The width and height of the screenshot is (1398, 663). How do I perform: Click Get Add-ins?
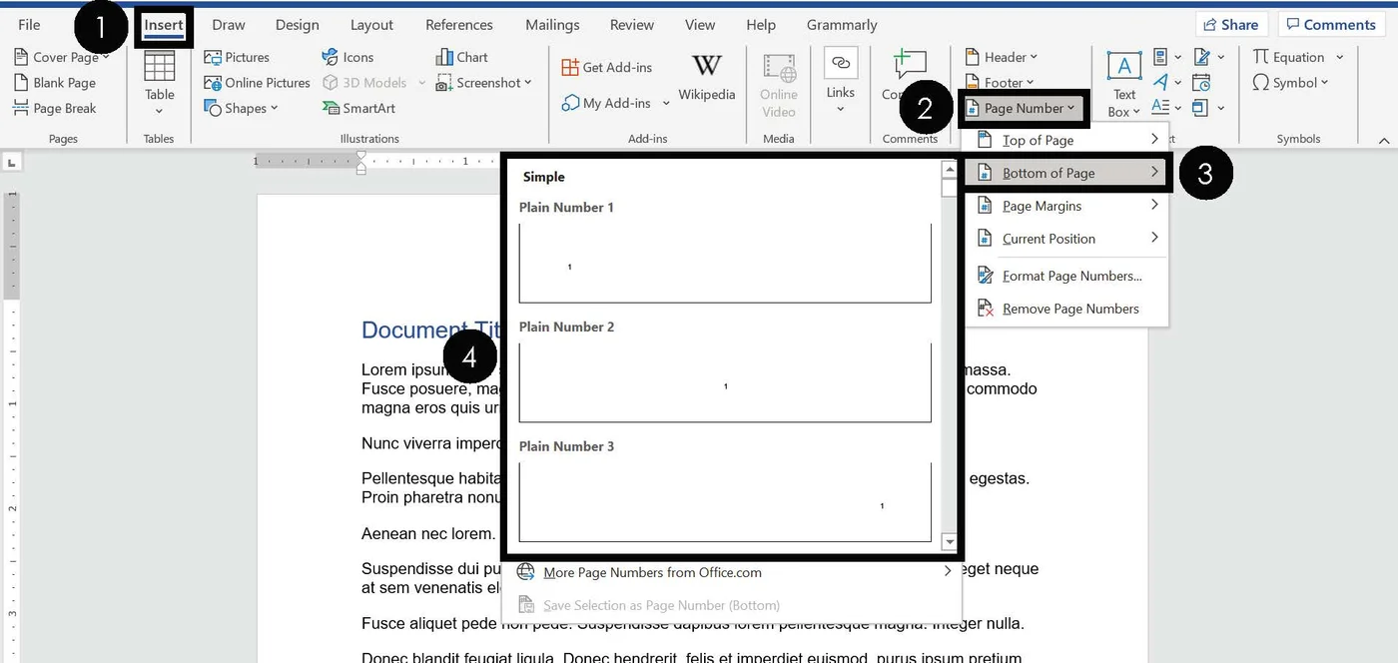click(x=606, y=67)
